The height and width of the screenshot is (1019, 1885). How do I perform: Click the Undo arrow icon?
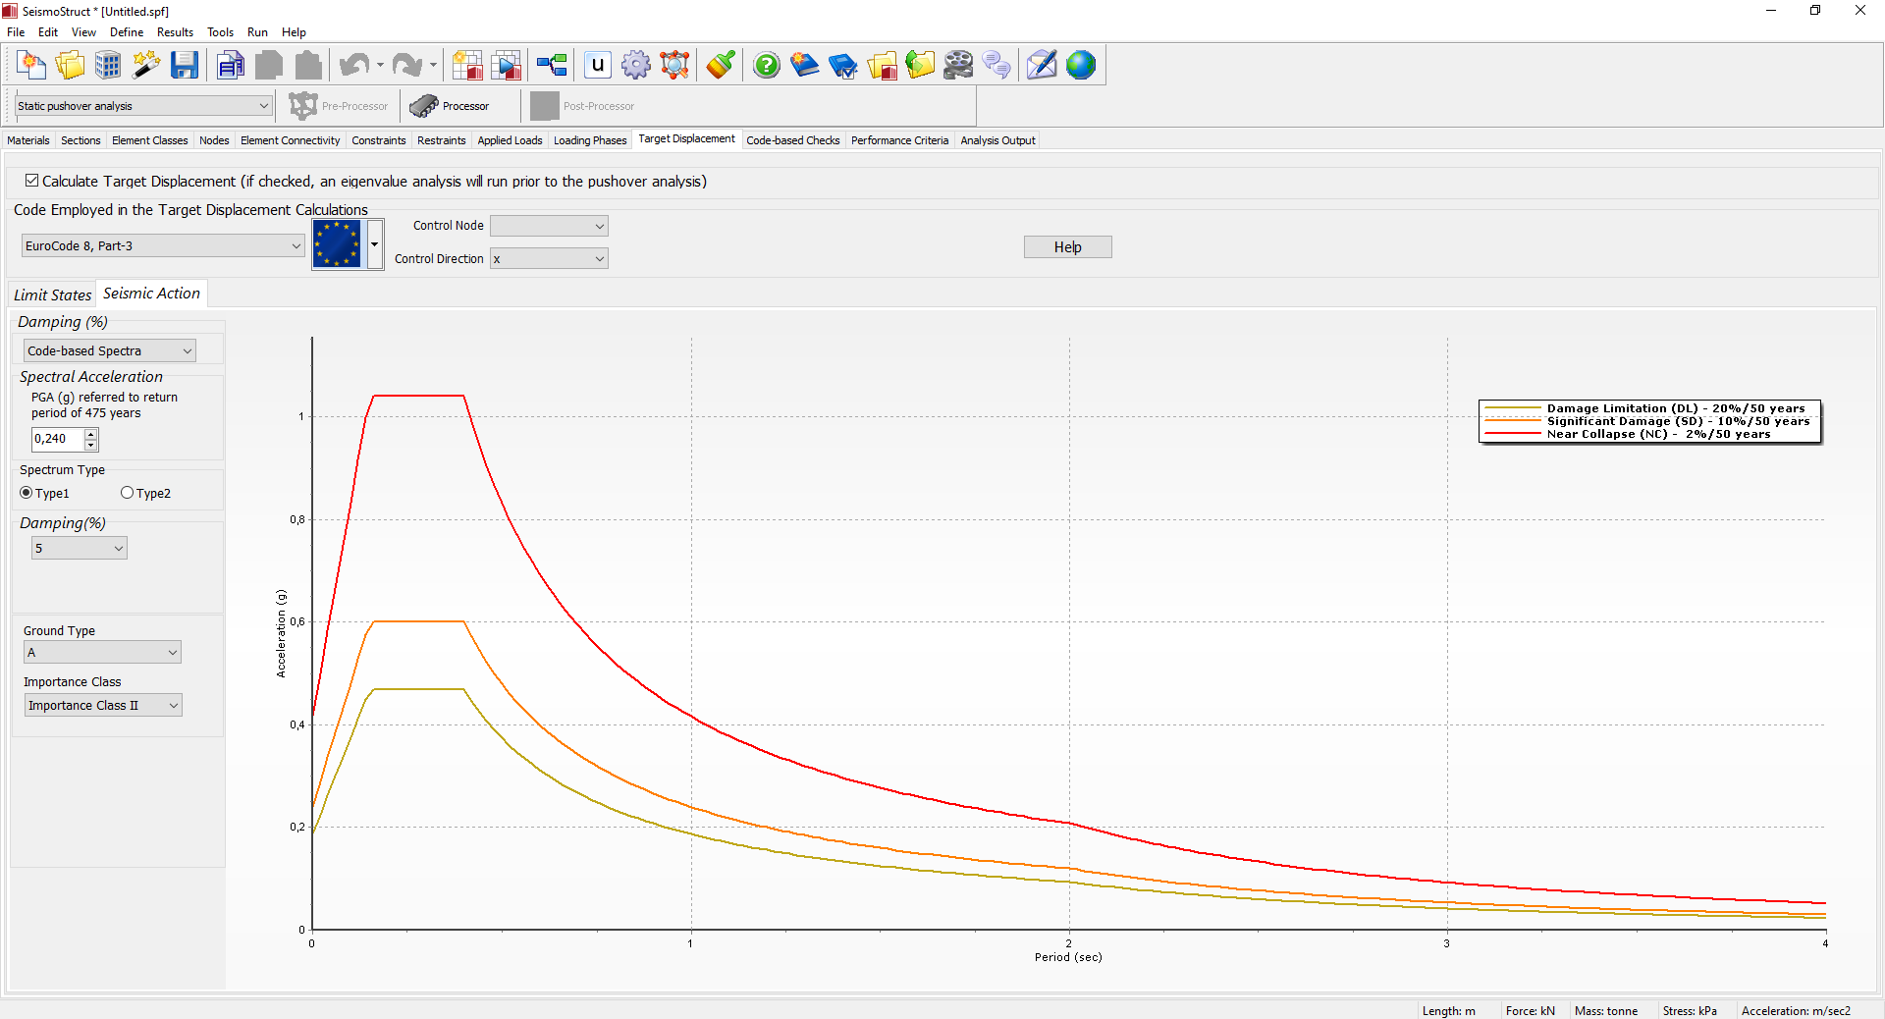click(352, 66)
